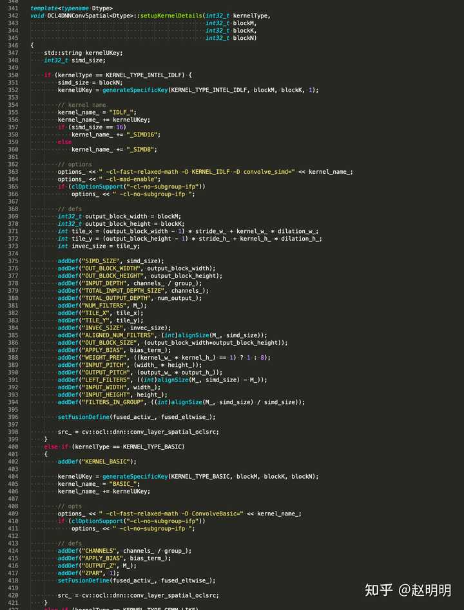Click the 知乎 @赵明明 watermark

[x=408, y=590]
